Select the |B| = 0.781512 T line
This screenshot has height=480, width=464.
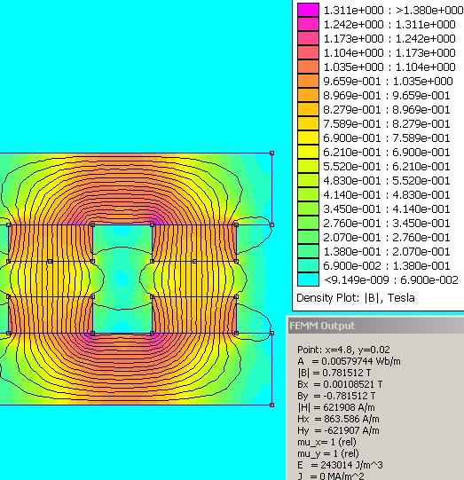(x=334, y=373)
